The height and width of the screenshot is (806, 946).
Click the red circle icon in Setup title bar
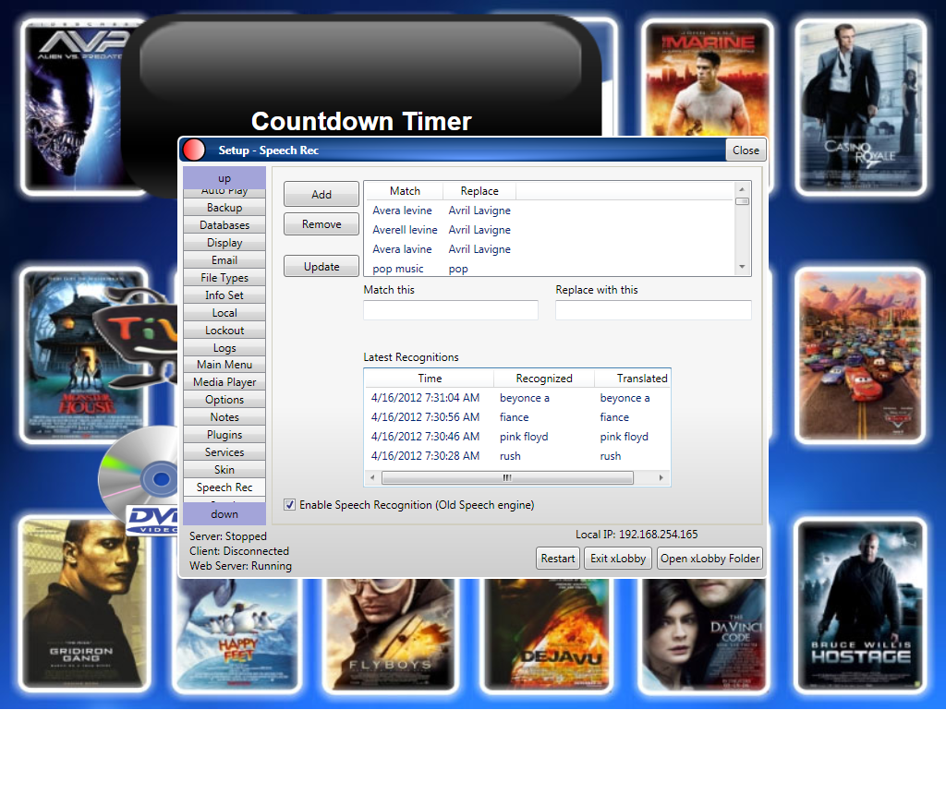tap(194, 150)
